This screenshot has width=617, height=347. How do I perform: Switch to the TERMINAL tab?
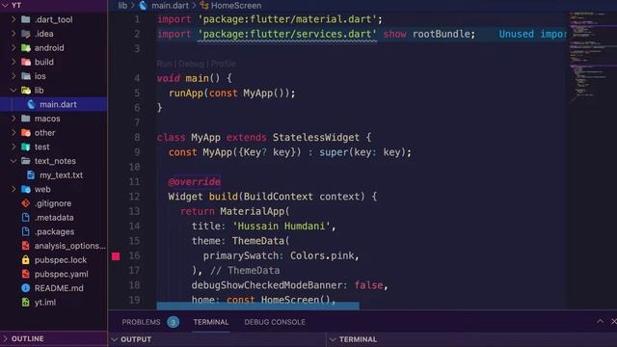point(211,322)
